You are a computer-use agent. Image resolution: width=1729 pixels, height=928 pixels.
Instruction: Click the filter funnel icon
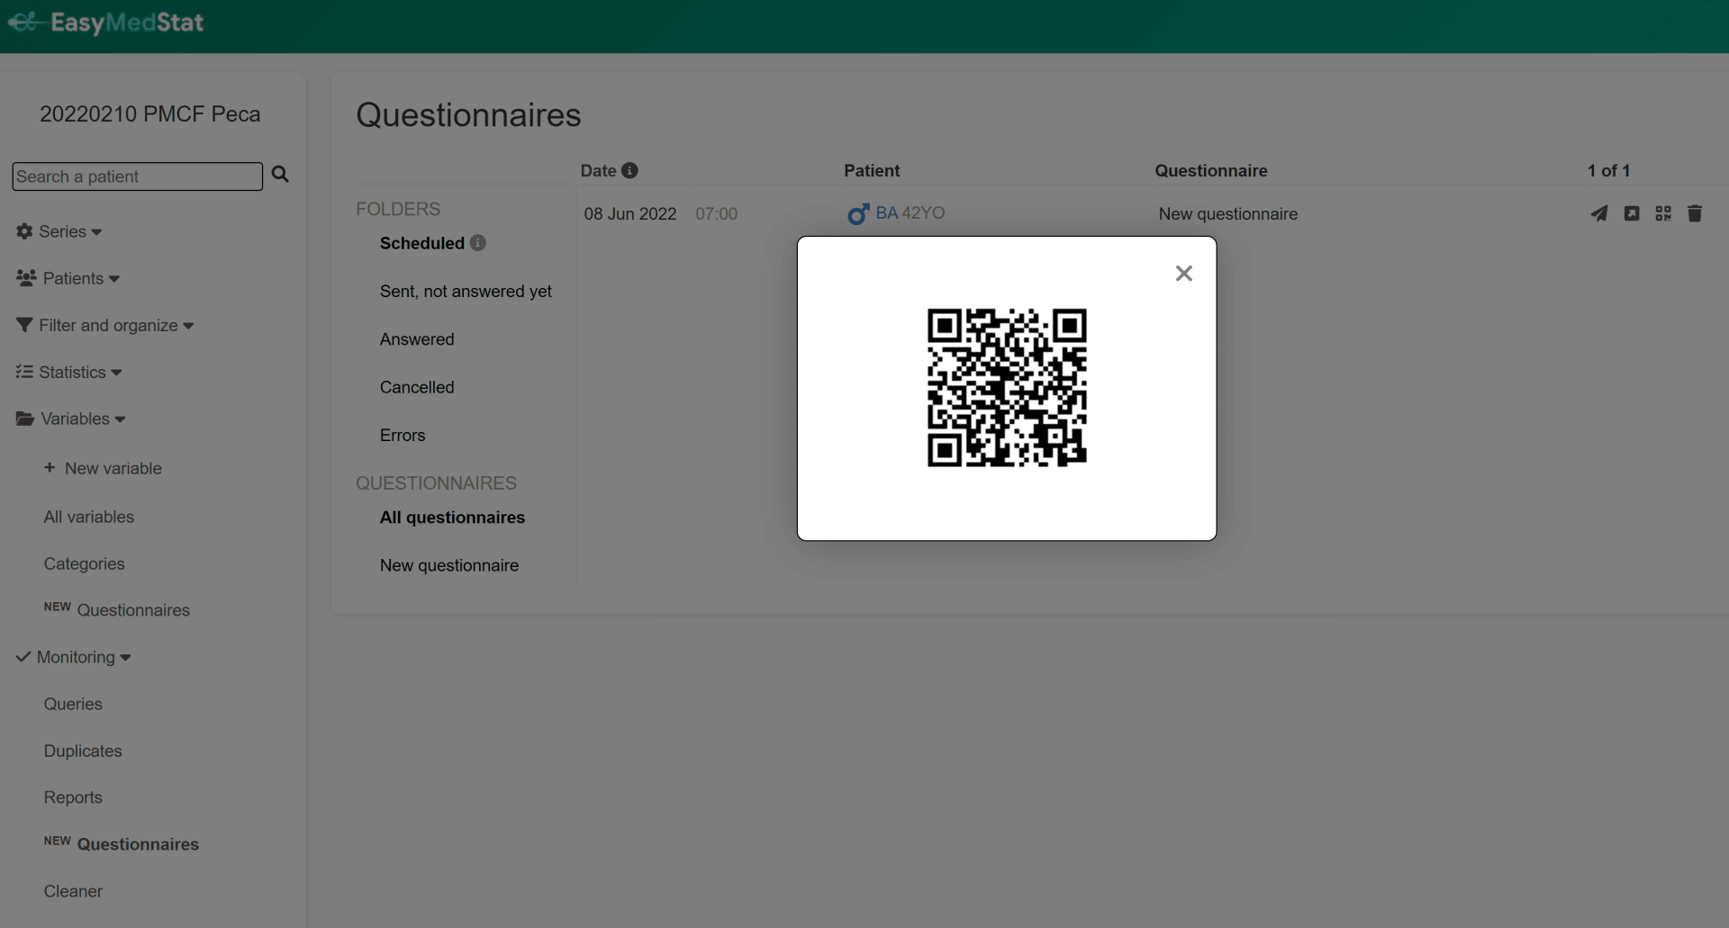(24, 325)
